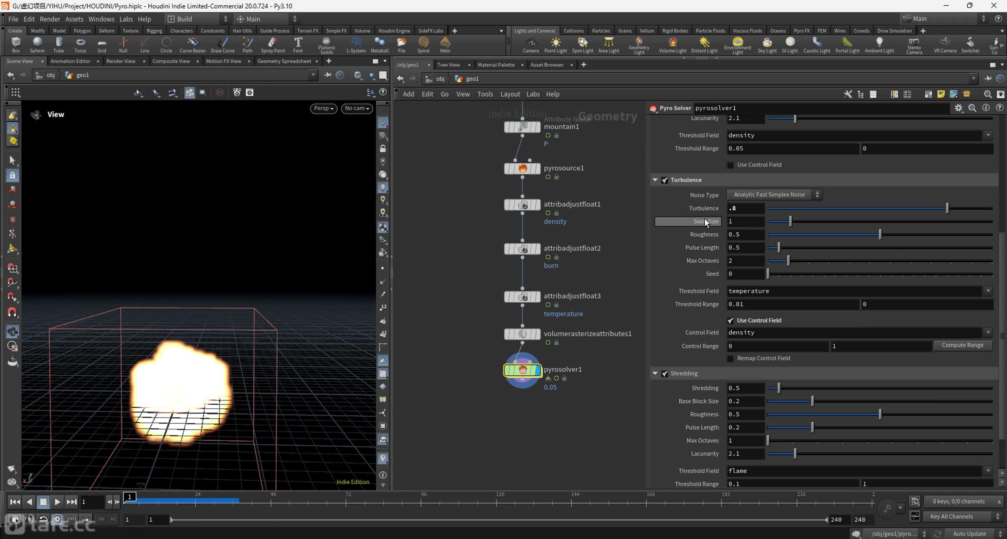Select the volumerasterizeattributes1 node
The height and width of the screenshot is (539, 1007).
[x=522, y=334]
